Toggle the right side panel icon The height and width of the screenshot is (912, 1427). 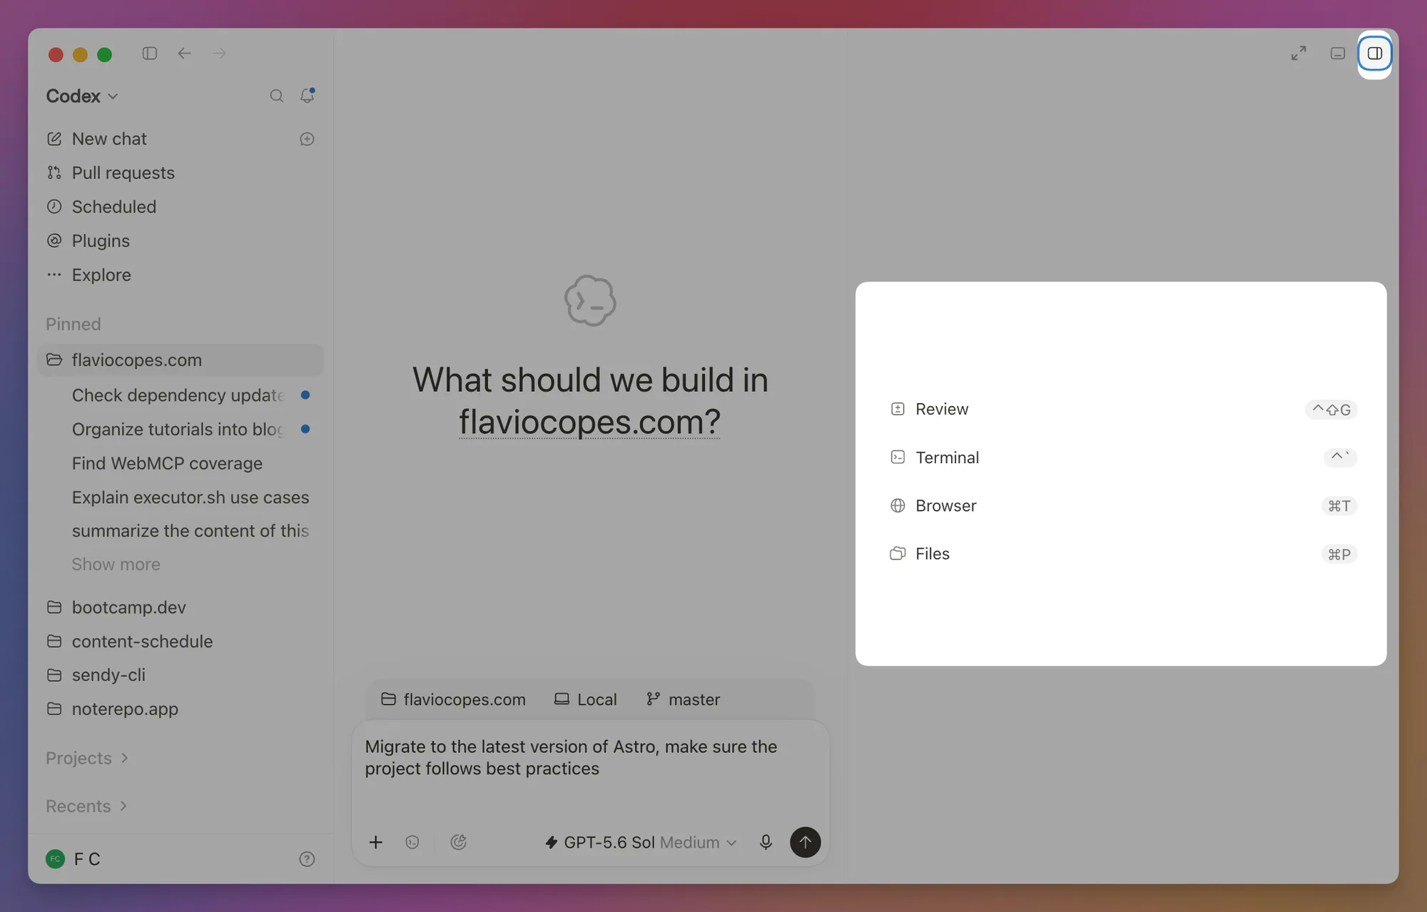point(1375,54)
